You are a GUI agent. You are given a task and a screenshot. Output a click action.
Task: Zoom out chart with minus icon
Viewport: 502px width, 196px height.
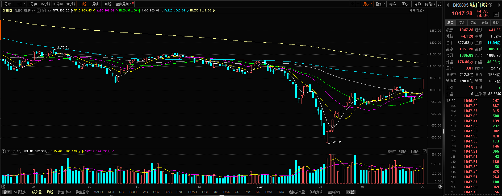[x=358, y=4]
